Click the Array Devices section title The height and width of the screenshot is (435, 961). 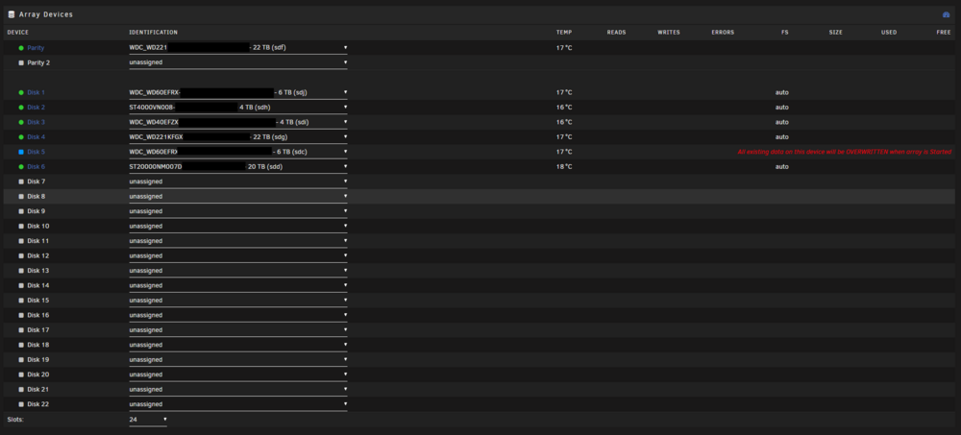(x=46, y=14)
